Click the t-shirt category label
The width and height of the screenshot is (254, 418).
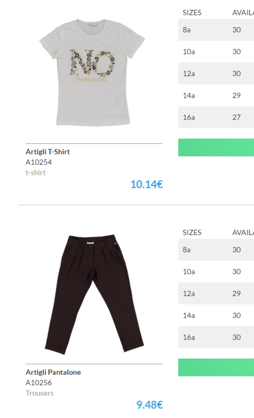tap(35, 173)
